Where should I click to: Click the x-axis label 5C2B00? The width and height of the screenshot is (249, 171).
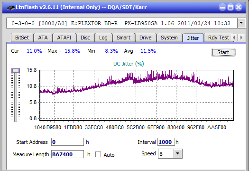(136, 127)
